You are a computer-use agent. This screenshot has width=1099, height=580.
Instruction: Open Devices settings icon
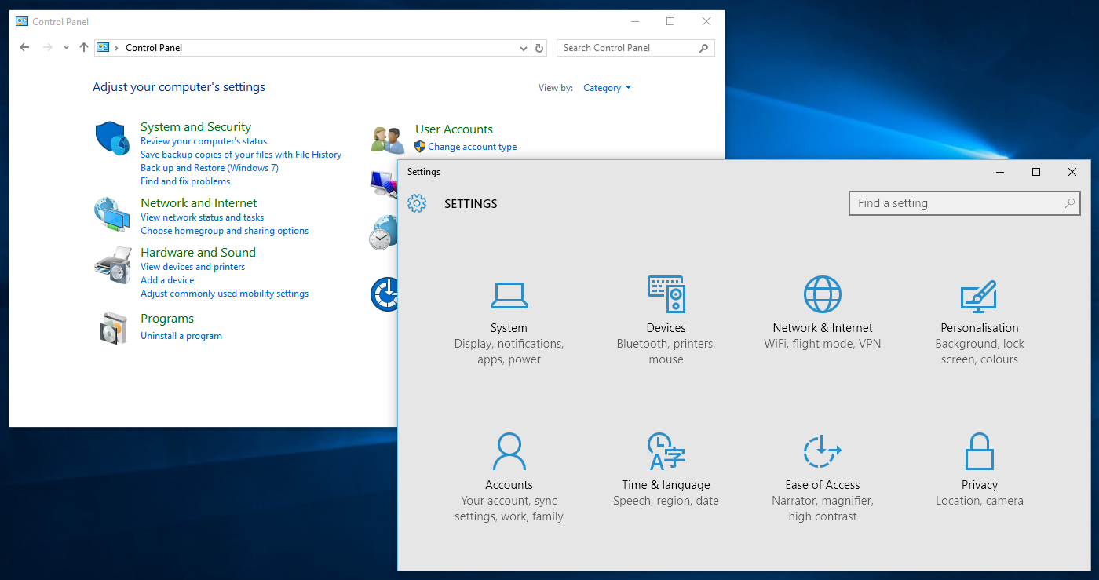tap(666, 294)
